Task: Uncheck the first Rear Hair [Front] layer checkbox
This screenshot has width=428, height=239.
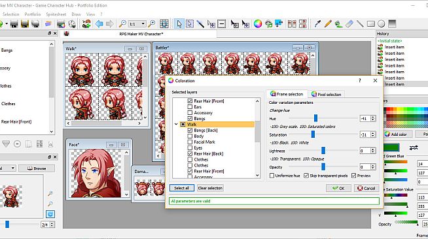Action: (190, 101)
